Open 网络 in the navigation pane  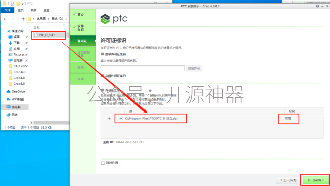click(x=15, y=115)
